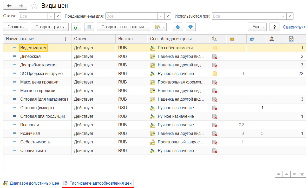Click the create-by-copying icon with green plus
Viewport: 308px width, 188px height.
coord(76,27)
